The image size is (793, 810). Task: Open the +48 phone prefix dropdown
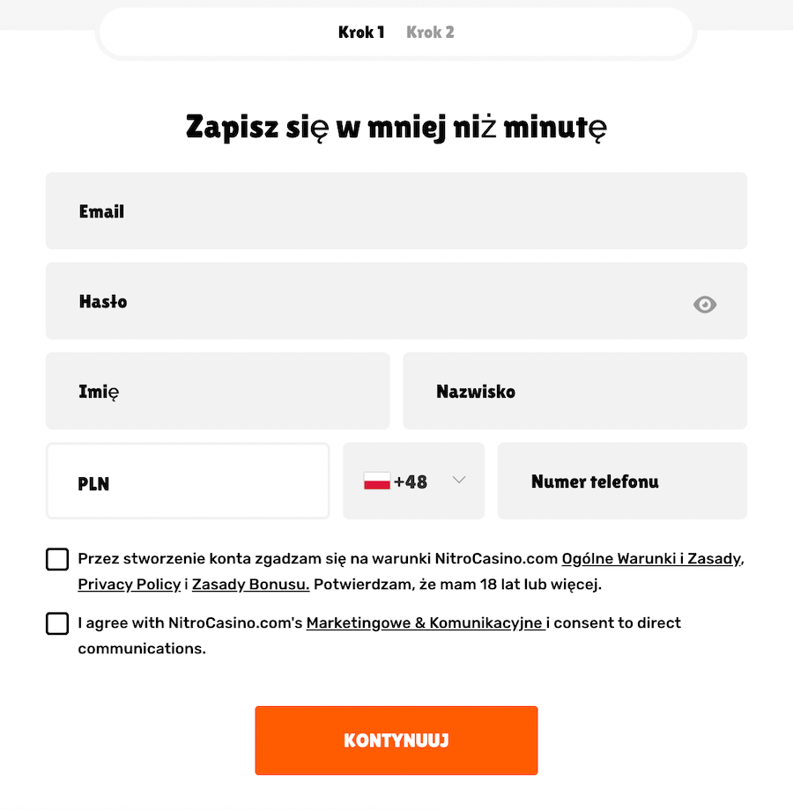pos(413,481)
